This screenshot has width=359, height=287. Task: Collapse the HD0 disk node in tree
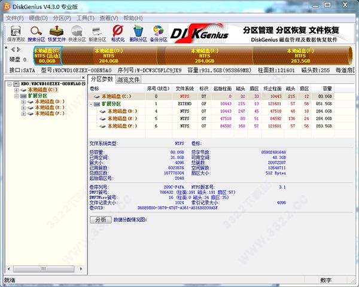(x=9, y=84)
